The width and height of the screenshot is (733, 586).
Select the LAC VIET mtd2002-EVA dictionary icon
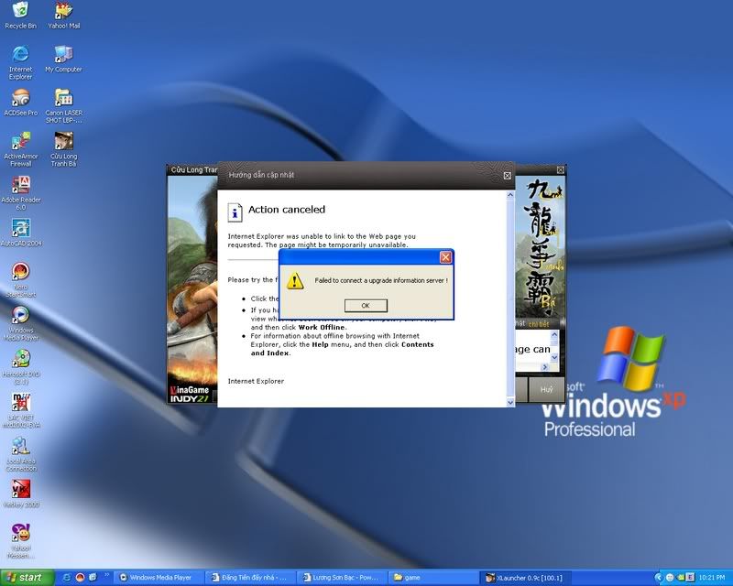click(x=20, y=410)
